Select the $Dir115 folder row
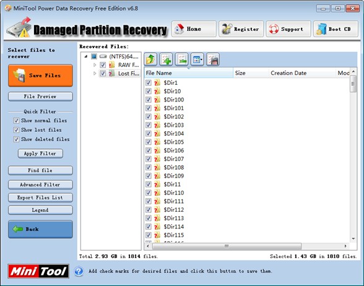 tap(247, 235)
